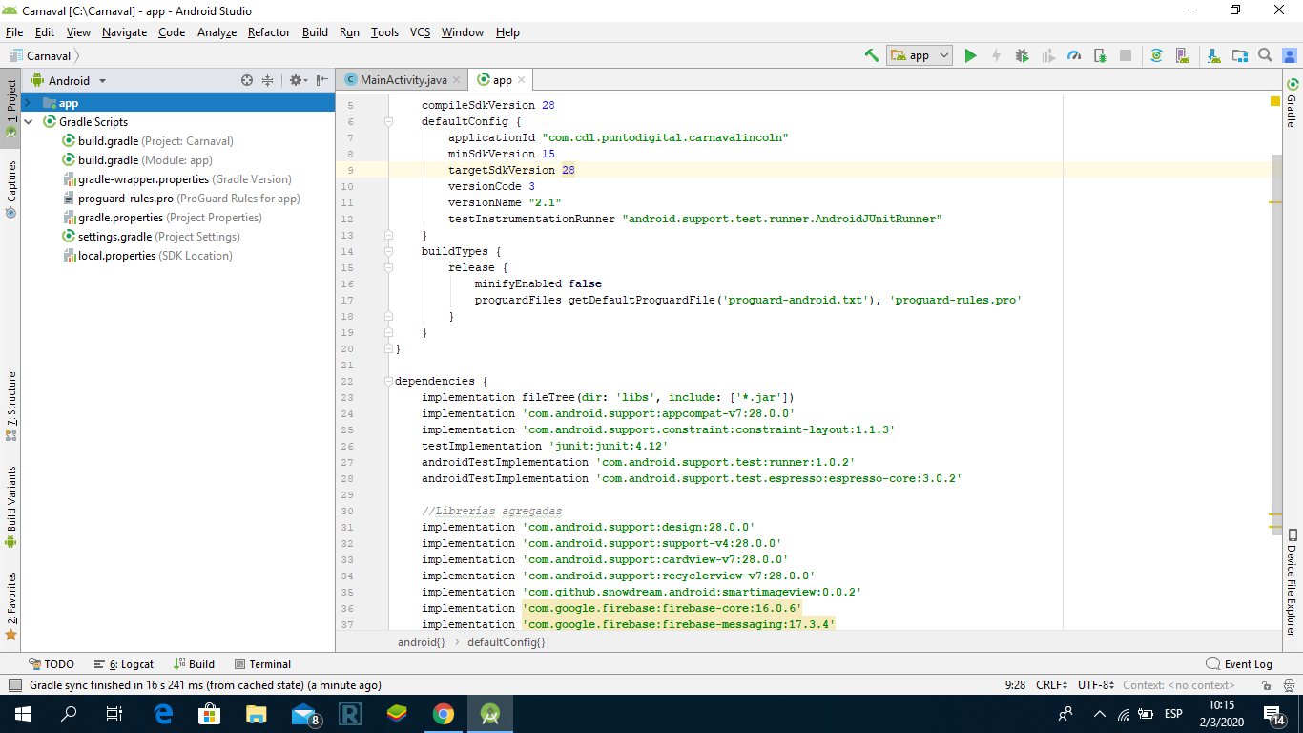Toggle the Build Variants tool window
The height and width of the screenshot is (733, 1303).
pos(10,507)
